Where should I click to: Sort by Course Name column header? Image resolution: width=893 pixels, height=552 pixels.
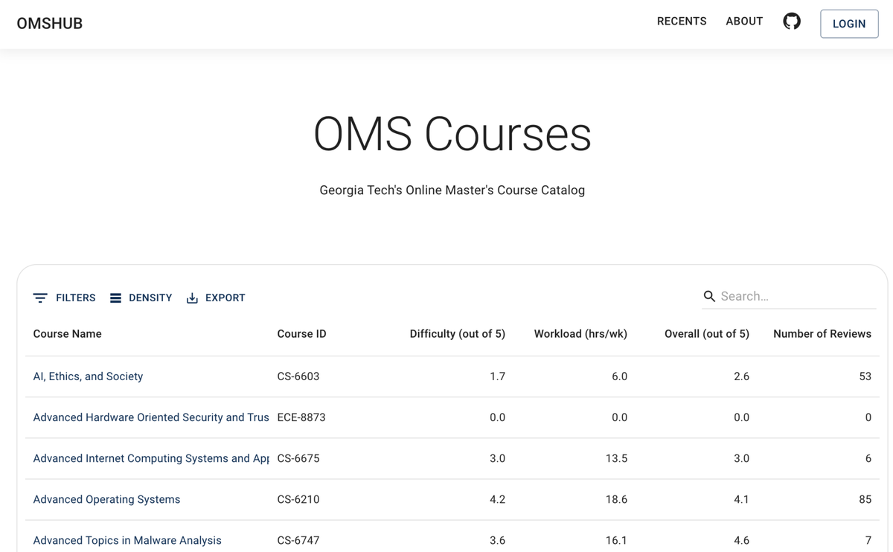68,334
